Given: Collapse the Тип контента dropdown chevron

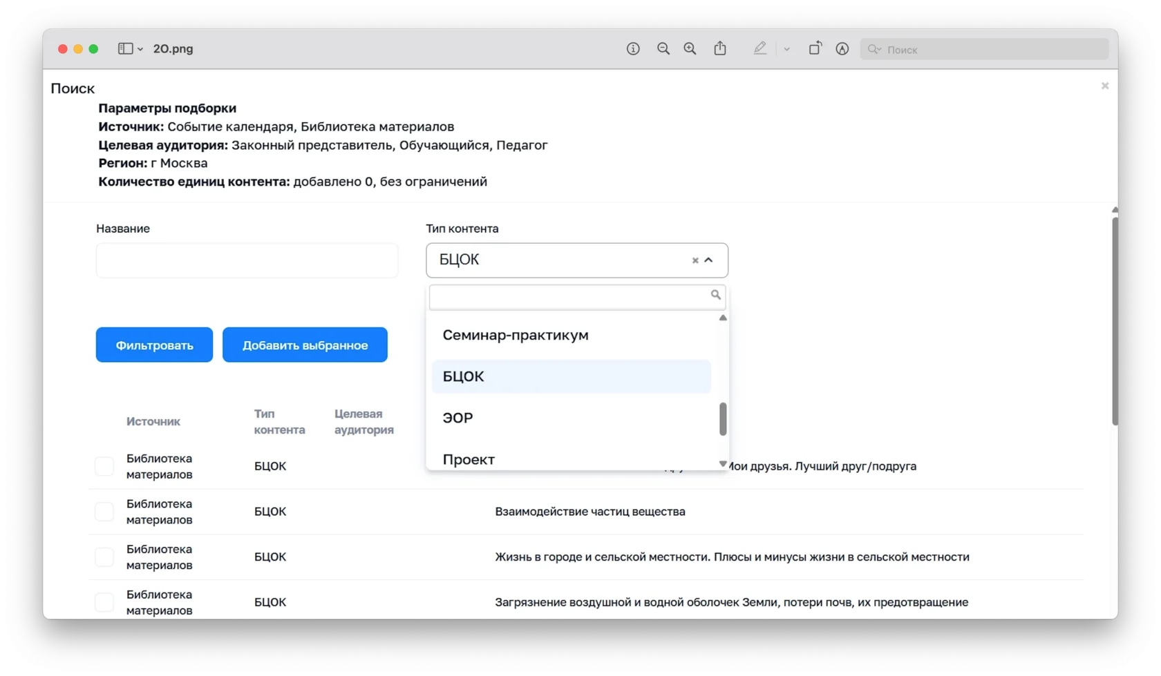Looking at the screenshot, I should pos(708,260).
